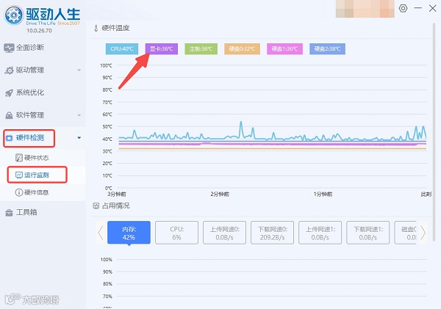Open 全面诊断 in the sidebar

click(x=30, y=48)
